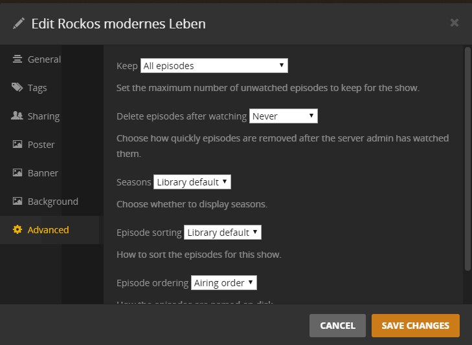Image resolution: width=472 pixels, height=345 pixels.
Task: Click the General list icon in sidebar
Action: [x=17, y=59]
